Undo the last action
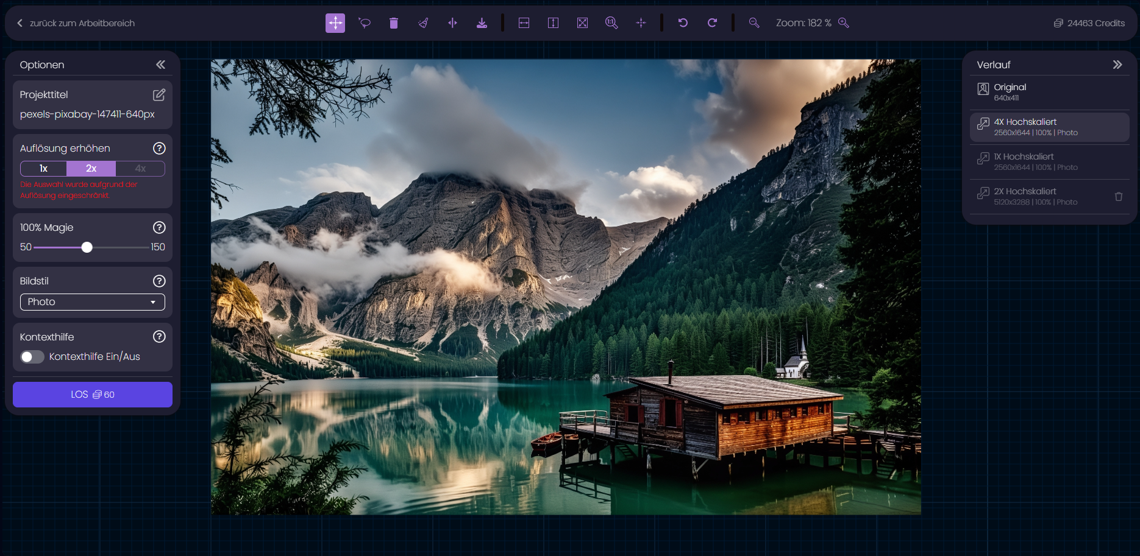 683,23
